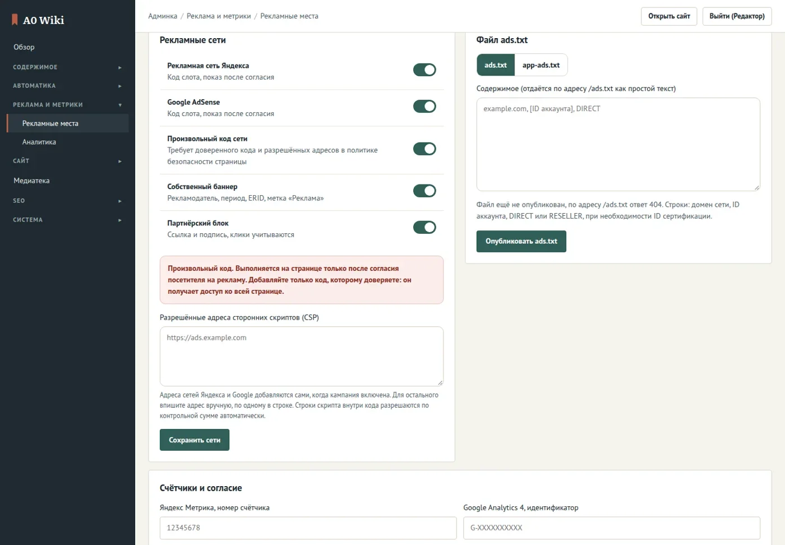Toggle the Партнёрский блок switch
The image size is (785, 545).
click(x=424, y=227)
